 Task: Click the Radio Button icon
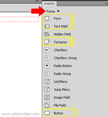pos(47,66)
